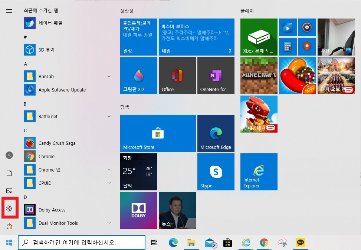Image resolution: width=361 pixels, height=250 pixels.
Task: Open the Xbox 본체 도우미 tile
Action: coord(259,37)
